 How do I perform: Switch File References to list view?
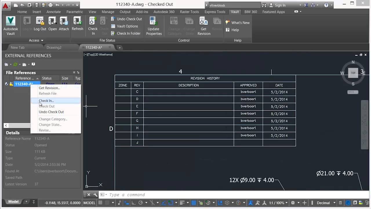pos(74,73)
